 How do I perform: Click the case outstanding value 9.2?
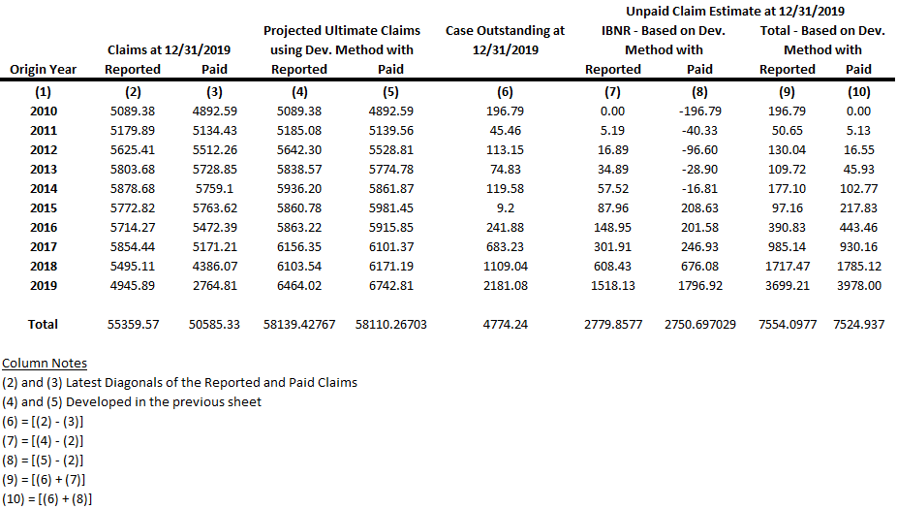[505, 207]
